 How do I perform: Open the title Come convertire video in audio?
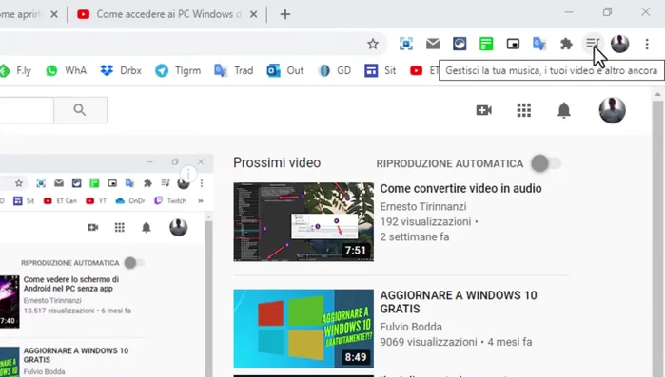tap(460, 188)
